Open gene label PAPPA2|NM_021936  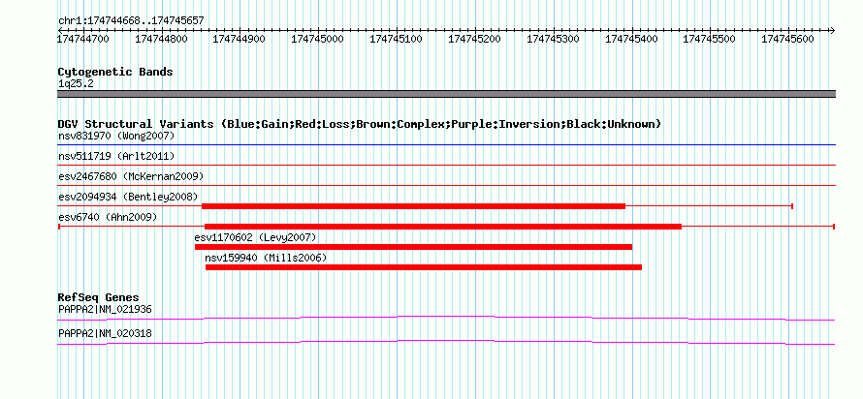[x=105, y=309]
